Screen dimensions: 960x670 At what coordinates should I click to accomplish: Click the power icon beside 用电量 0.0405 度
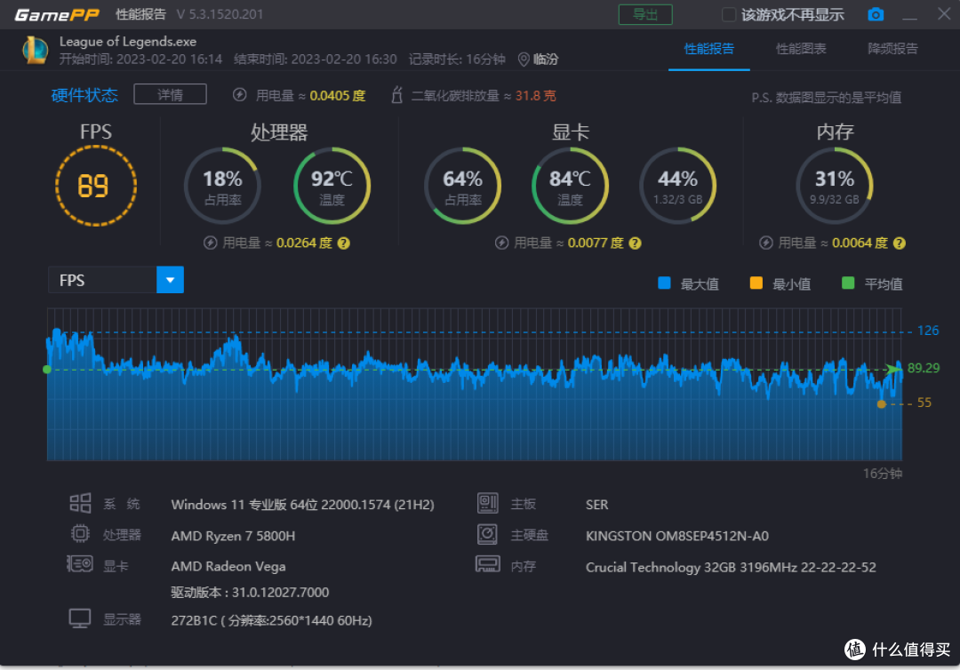point(239,95)
